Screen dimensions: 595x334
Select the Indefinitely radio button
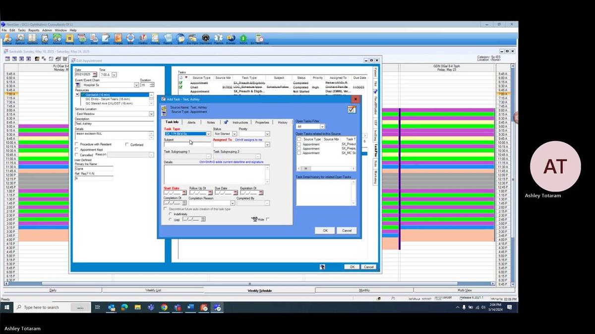point(170,214)
